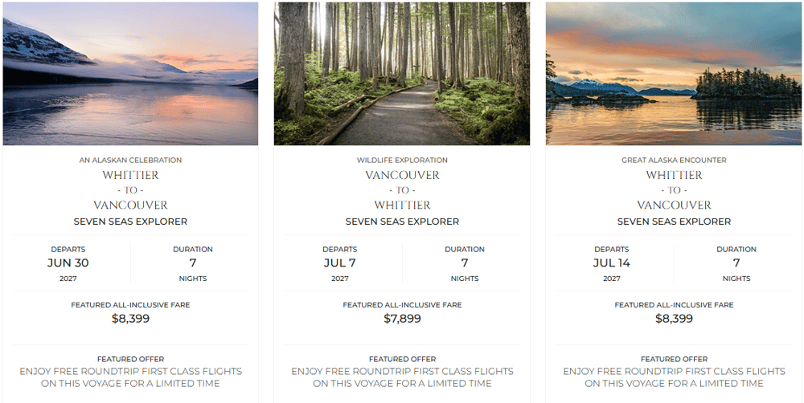Click the Great Alaska Encounter title
Viewport: 804px width, 403px height.
(674, 161)
